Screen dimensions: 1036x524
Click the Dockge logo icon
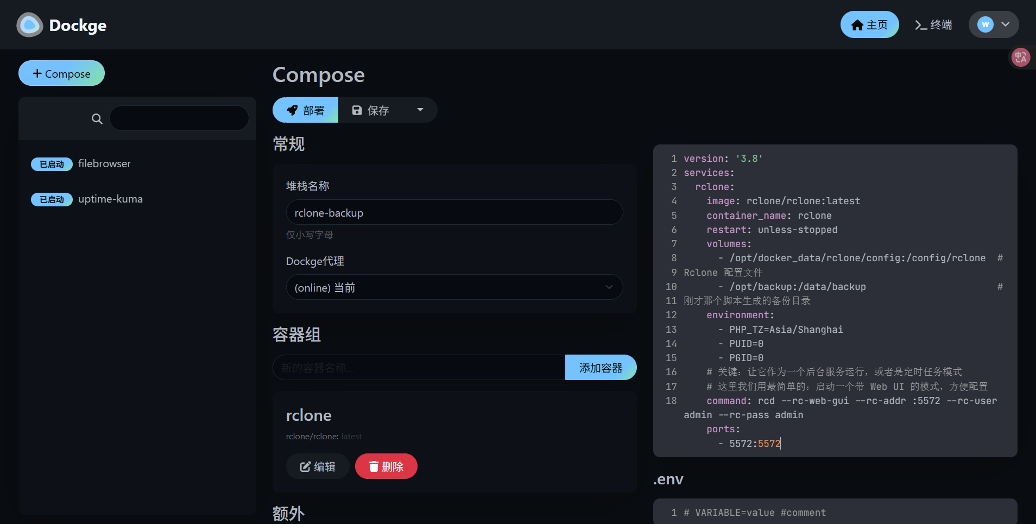click(x=30, y=25)
